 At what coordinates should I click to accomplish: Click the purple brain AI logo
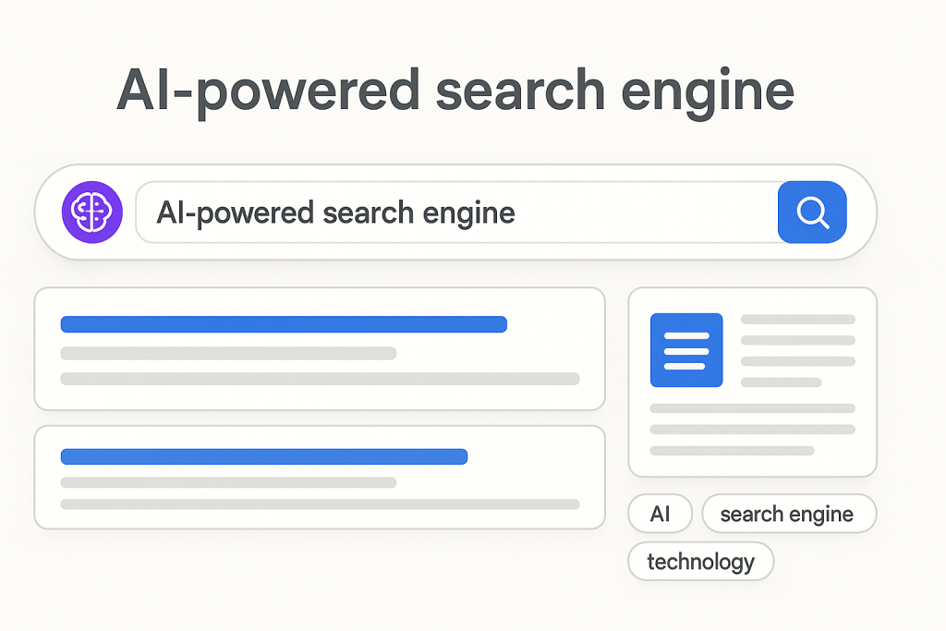click(91, 213)
